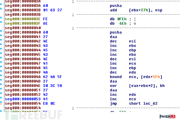Click esi operand on the 00000046 line
Screen dimensions: 180x122
pyautogui.click(x=133, y=59)
